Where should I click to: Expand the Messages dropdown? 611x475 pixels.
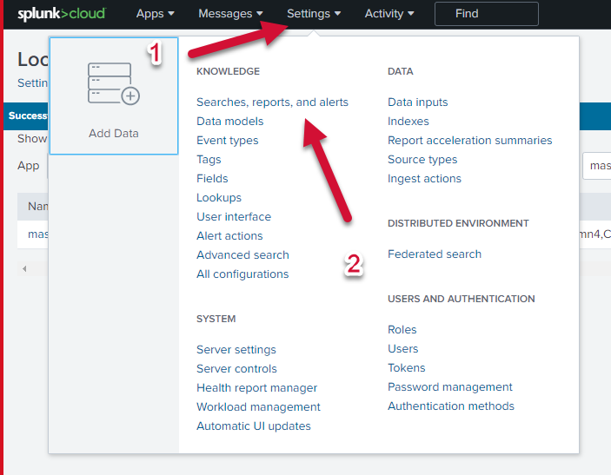click(230, 14)
